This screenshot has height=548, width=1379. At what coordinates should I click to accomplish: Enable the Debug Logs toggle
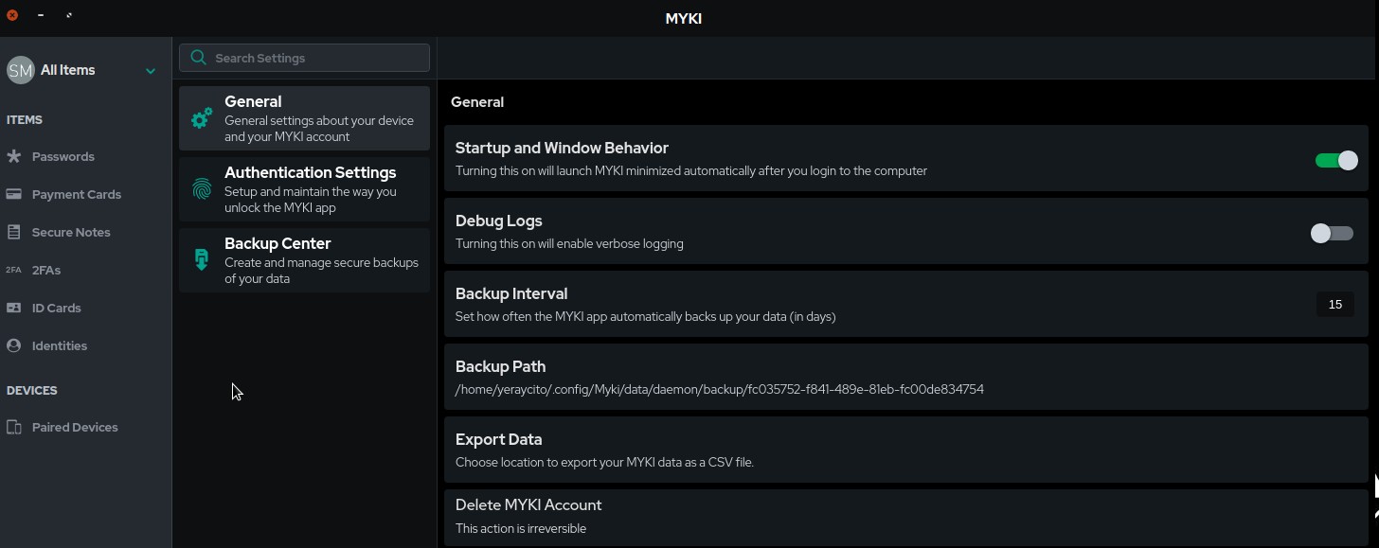[1331, 234]
